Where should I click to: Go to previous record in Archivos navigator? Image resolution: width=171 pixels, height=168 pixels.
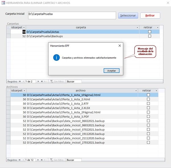click(x=23, y=160)
